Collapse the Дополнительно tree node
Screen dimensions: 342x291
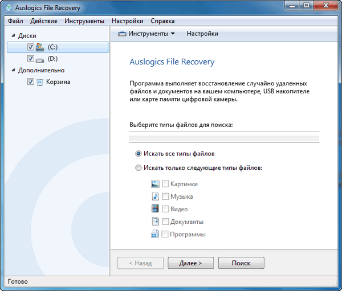click(13, 70)
